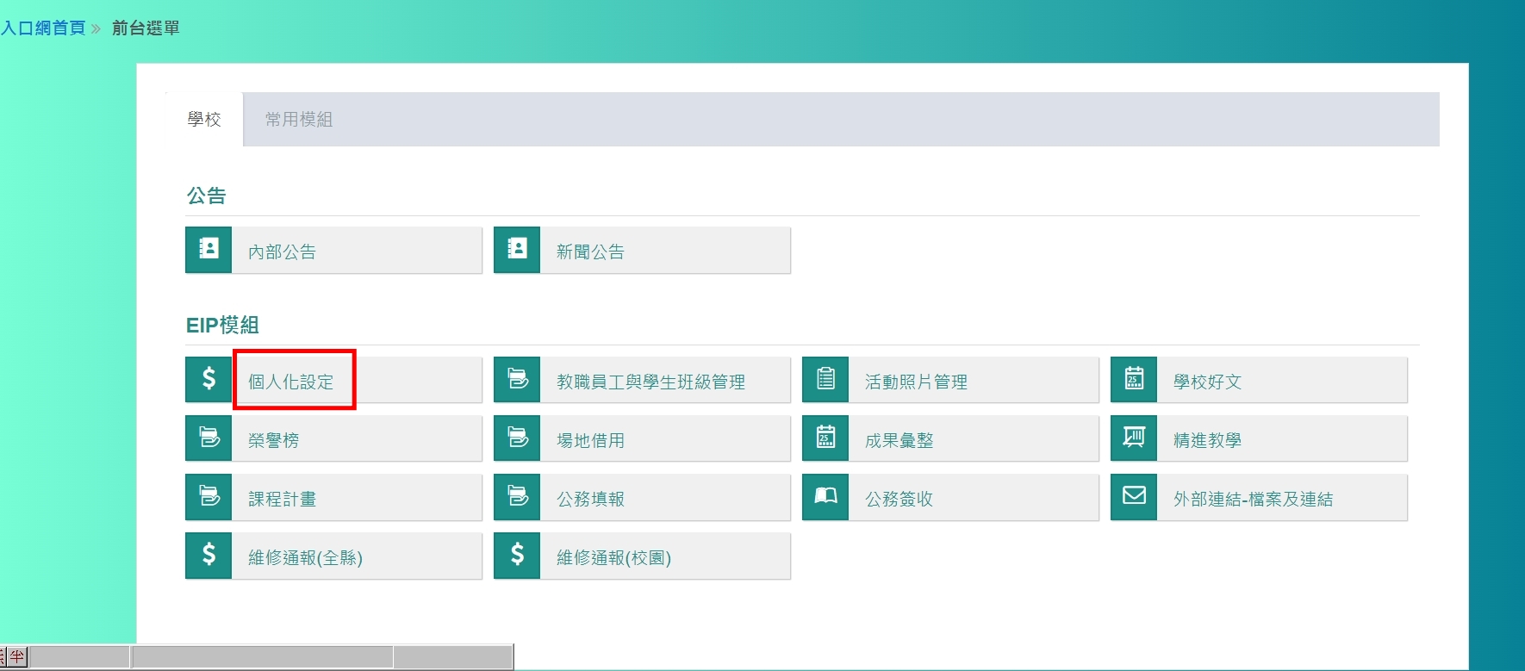Select the 常用模組 tab

(298, 120)
